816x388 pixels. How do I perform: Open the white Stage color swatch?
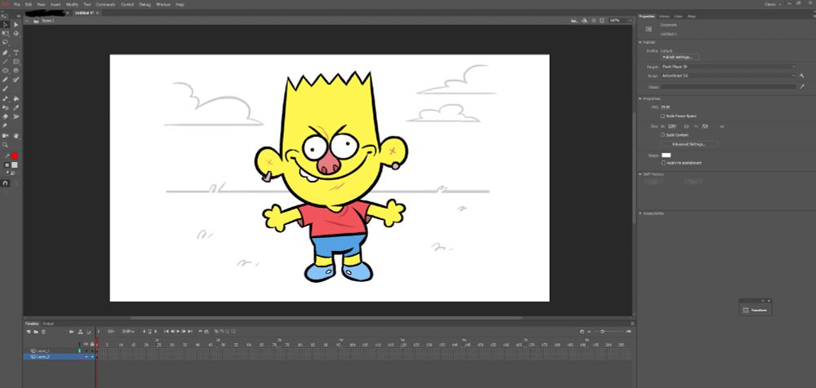666,155
